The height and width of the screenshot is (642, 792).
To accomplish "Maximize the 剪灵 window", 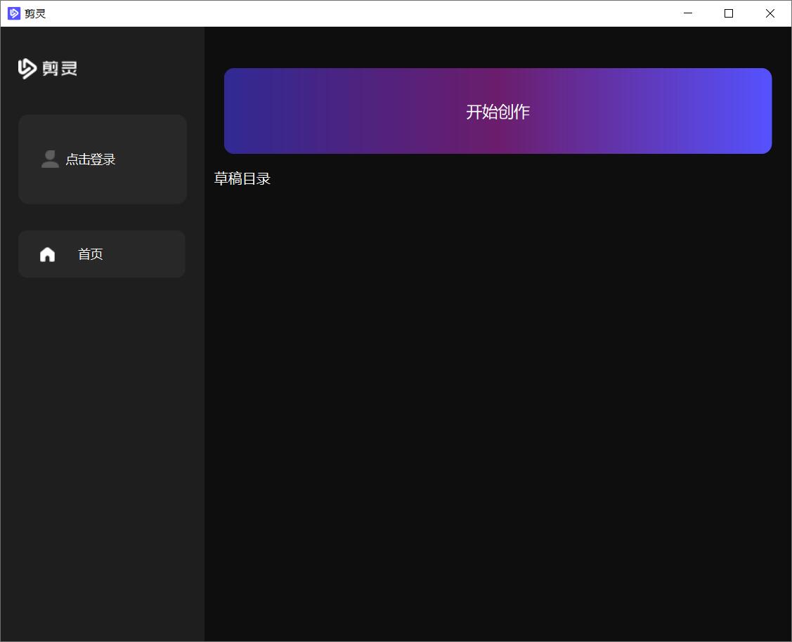I will 728,13.
